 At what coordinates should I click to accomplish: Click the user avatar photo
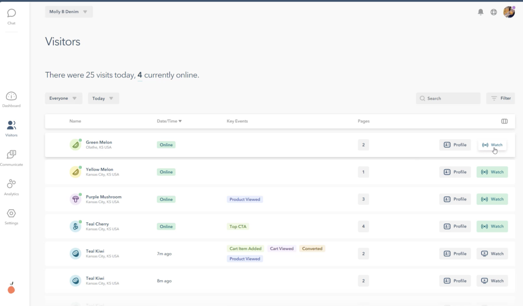[x=509, y=12]
